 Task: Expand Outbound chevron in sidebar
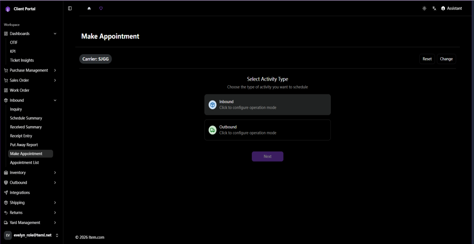[x=55, y=183]
